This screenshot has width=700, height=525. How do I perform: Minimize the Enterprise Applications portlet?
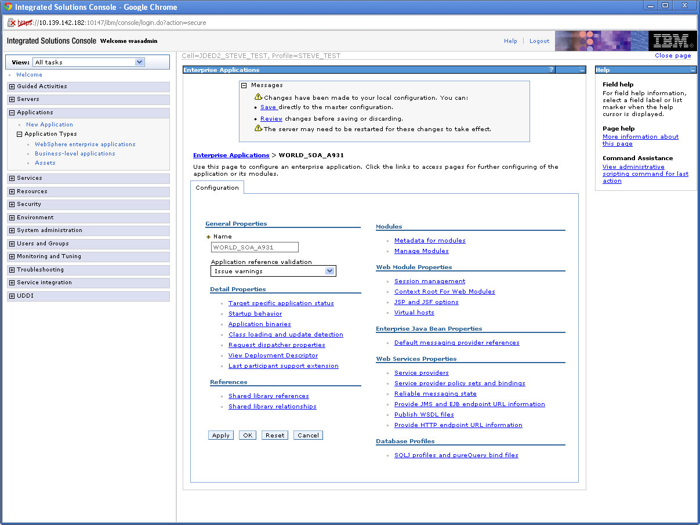(582, 70)
